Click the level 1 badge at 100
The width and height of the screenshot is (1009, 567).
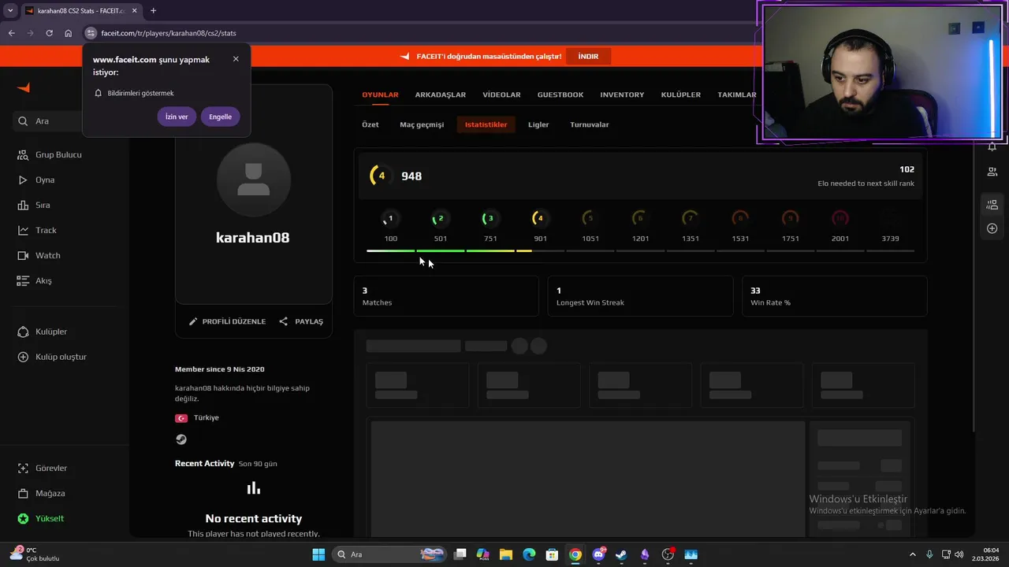[x=390, y=218]
